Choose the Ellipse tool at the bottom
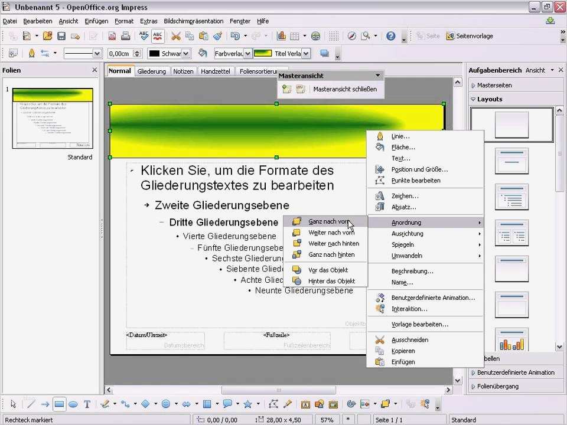567x425 pixels. [x=73, y=404]
